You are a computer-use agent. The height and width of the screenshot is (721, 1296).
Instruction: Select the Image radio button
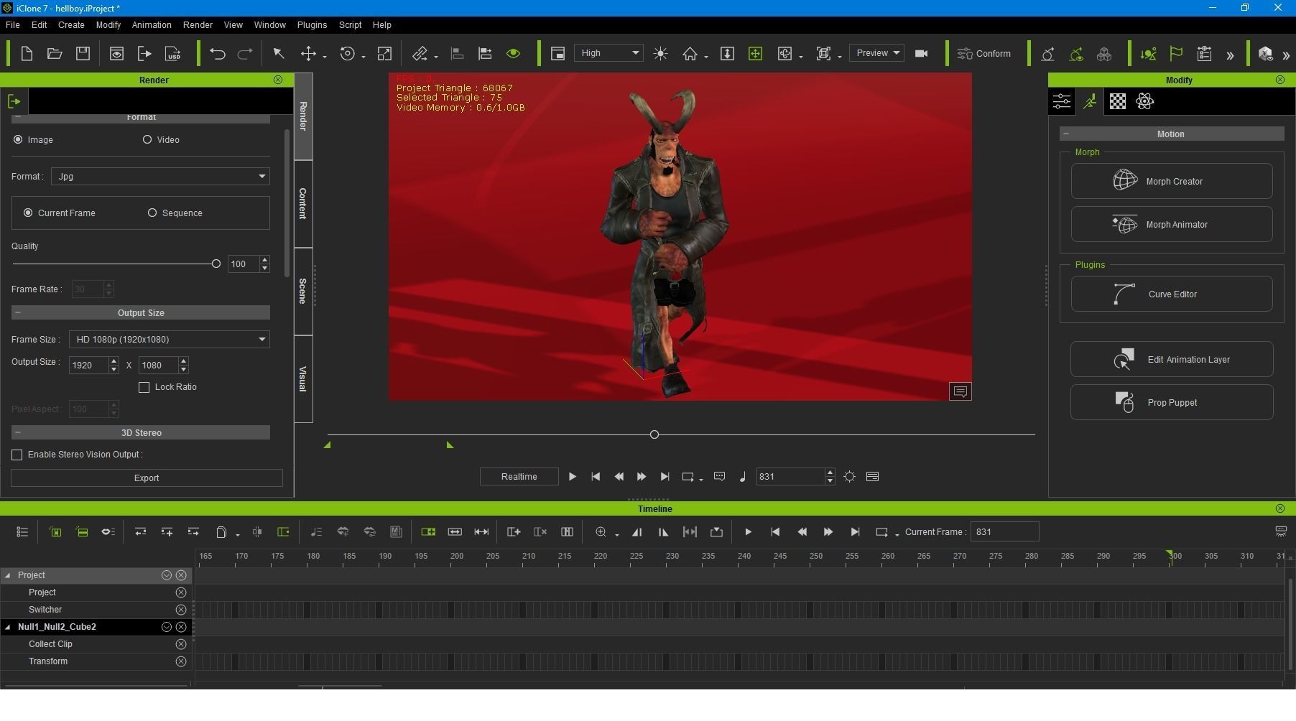(18, 140)
